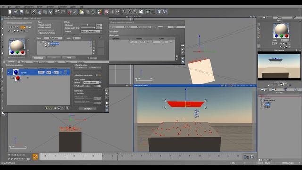Open the Display menu
This screenshot has height=170, width=302.
coord(73,7)
